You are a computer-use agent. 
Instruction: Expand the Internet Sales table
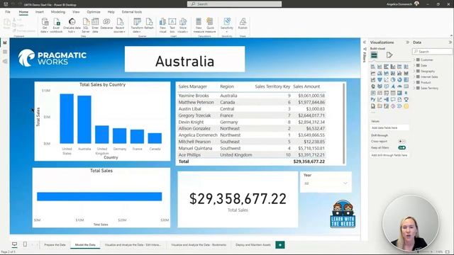(414, 77)
